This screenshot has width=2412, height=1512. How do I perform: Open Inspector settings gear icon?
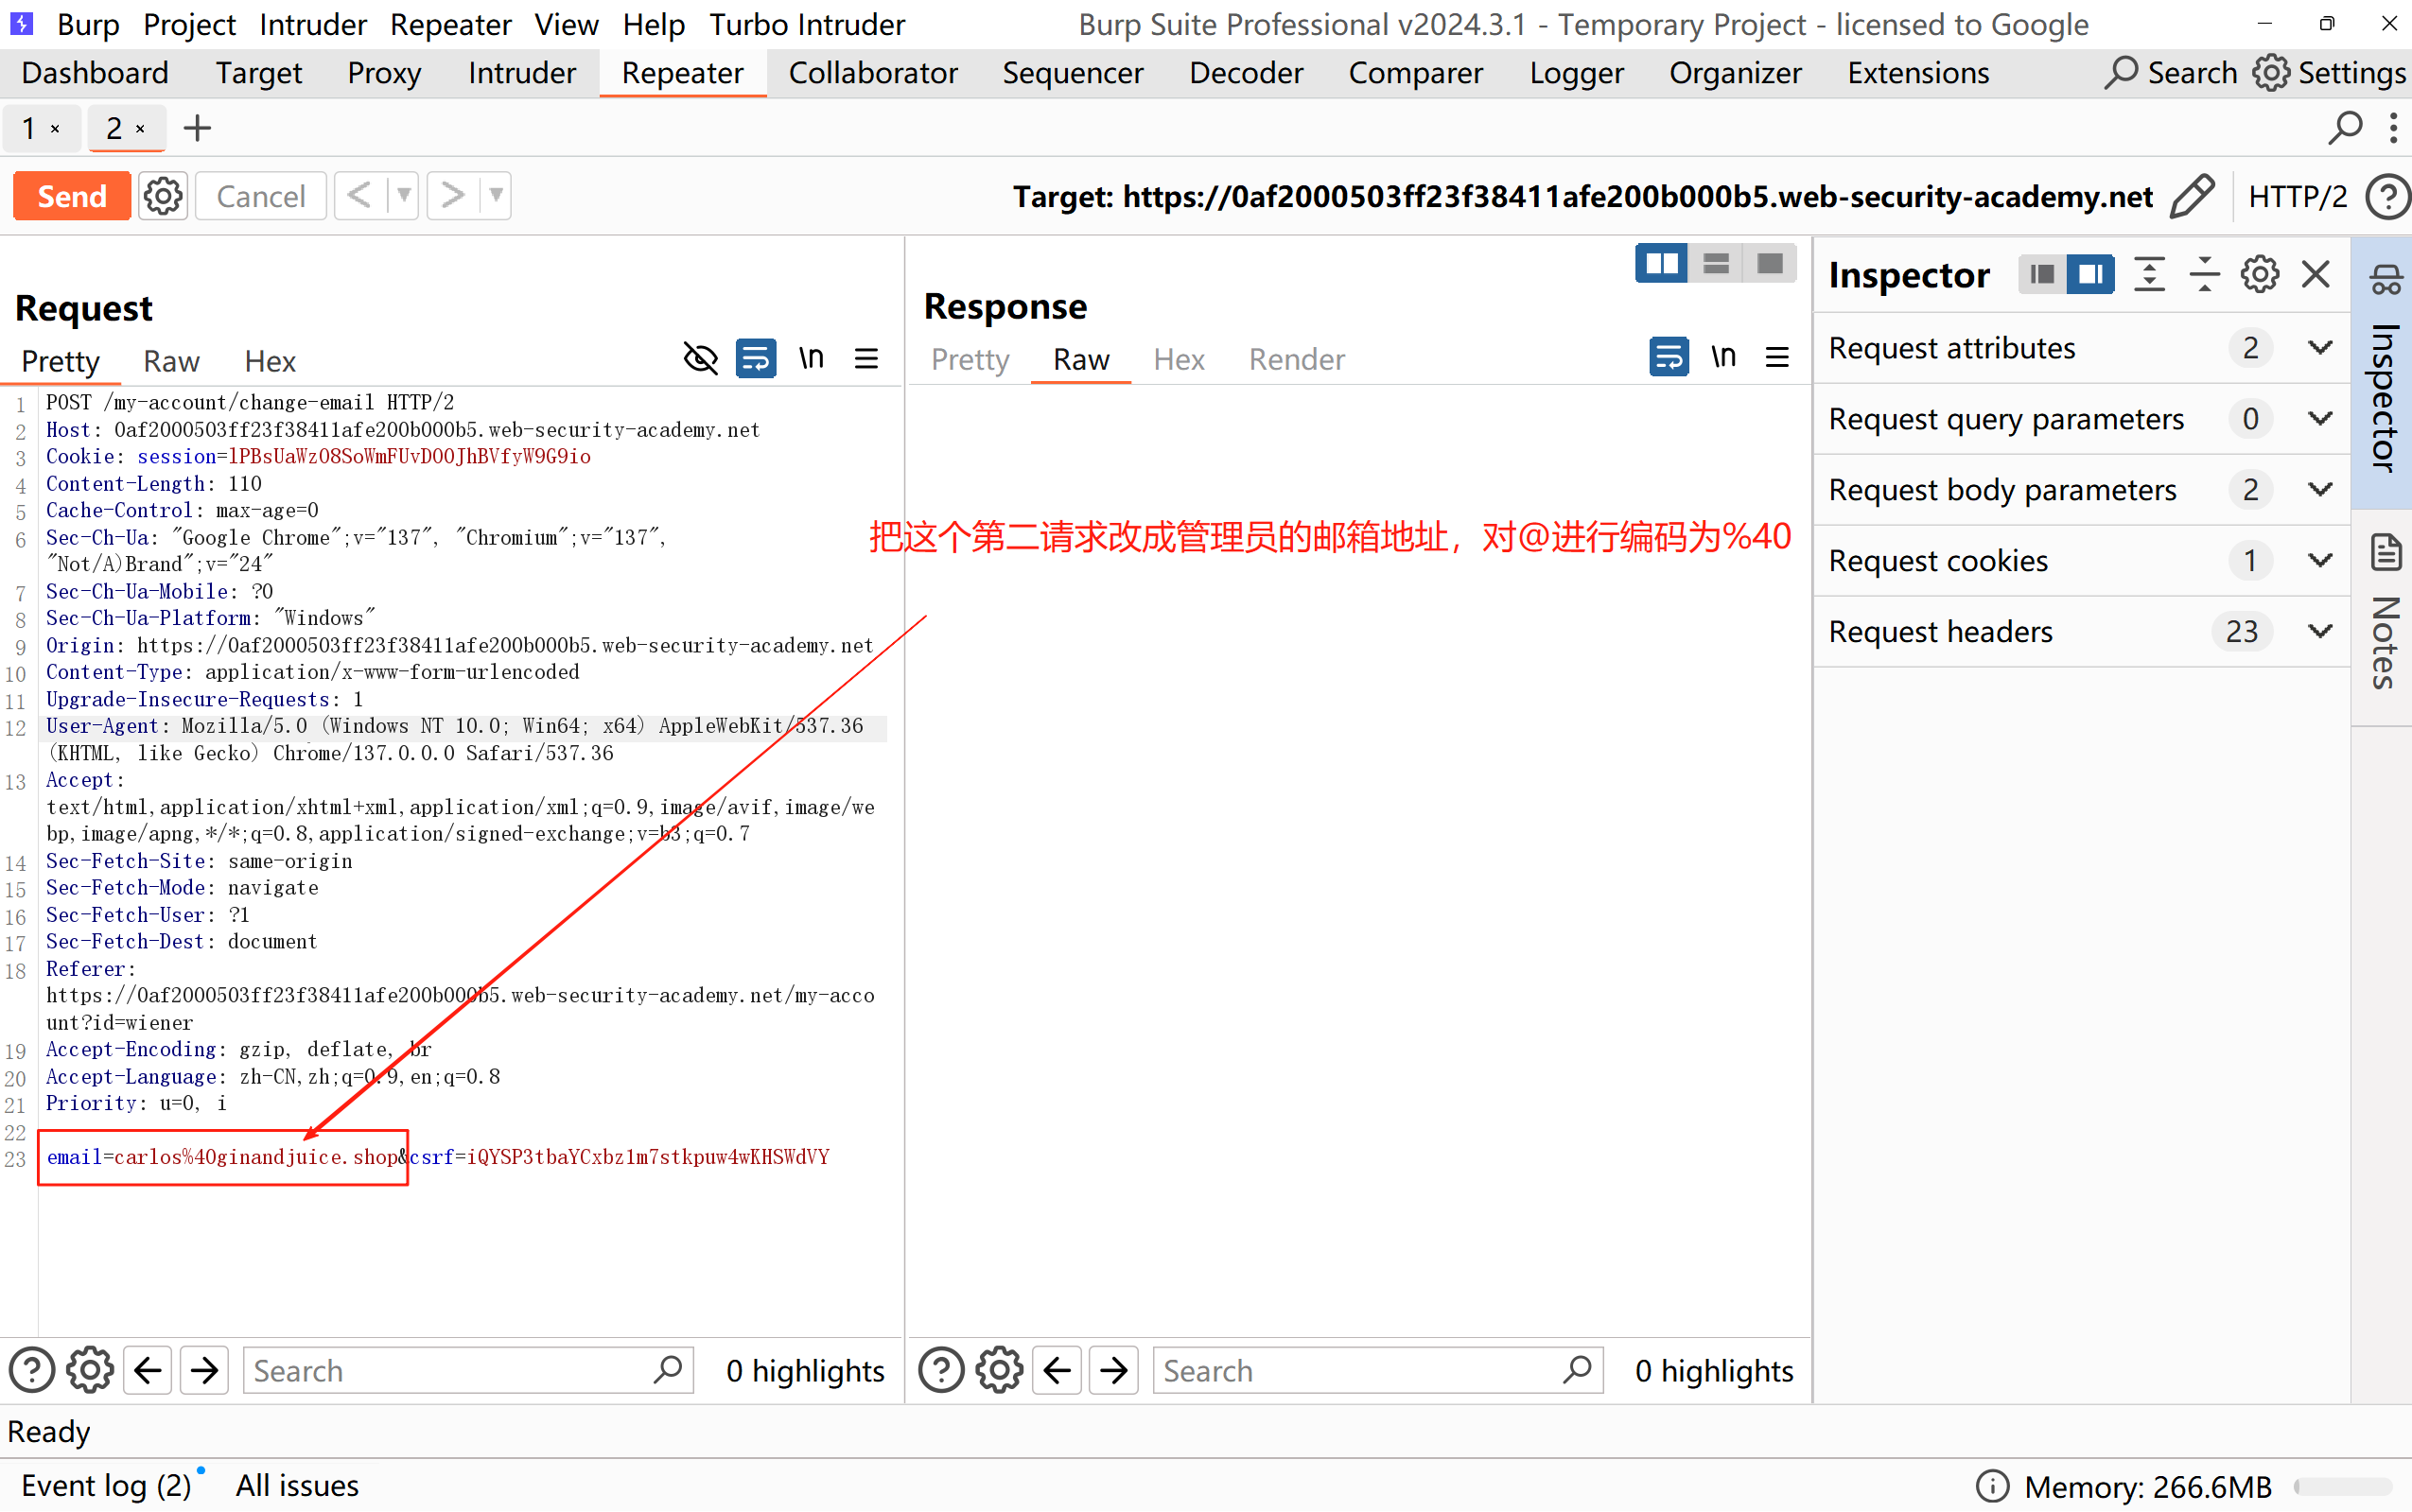point(2259,274)
